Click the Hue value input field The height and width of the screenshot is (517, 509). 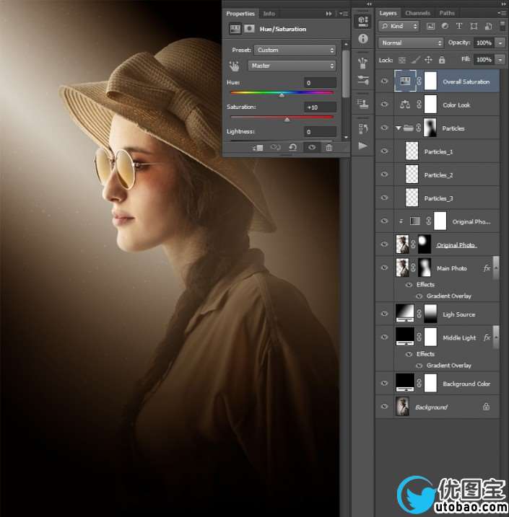(320, 83)
